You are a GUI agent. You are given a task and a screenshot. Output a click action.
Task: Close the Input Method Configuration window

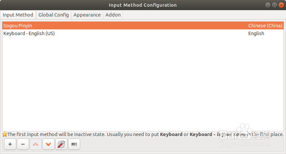(x=281, y=5)
